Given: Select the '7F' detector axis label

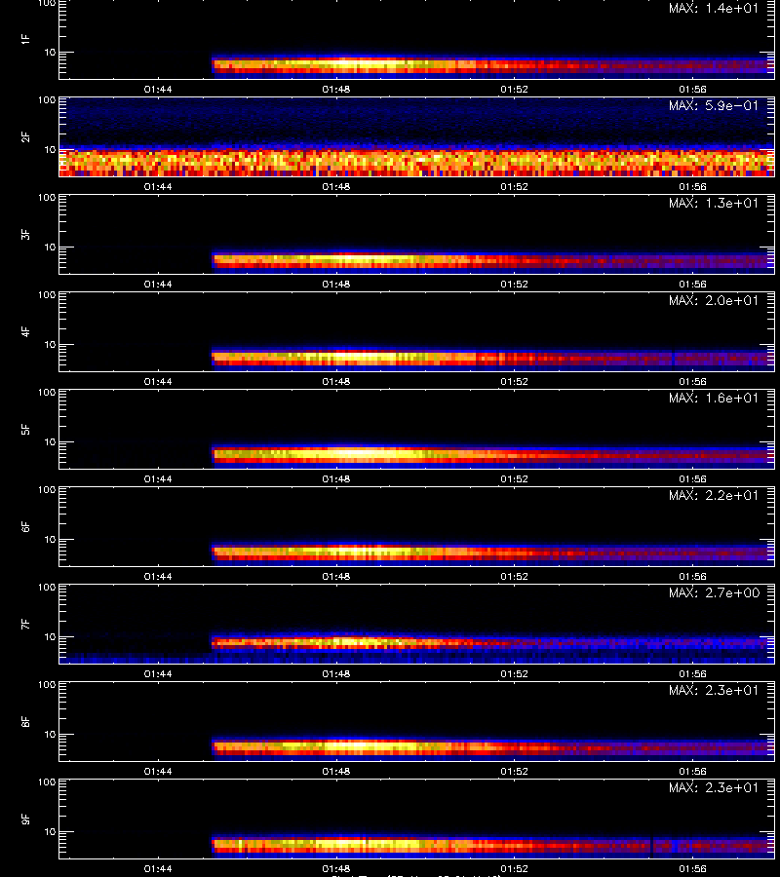Looking at the screenshot, I should (25, 624).
